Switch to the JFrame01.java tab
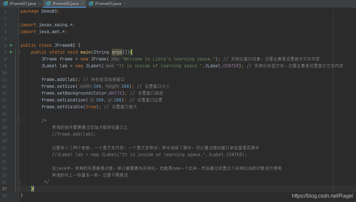 (x=22, y=3)
